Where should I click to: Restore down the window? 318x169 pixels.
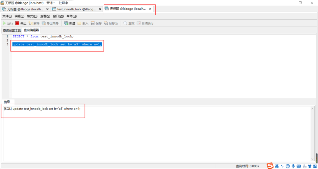(x=300, y=3)
